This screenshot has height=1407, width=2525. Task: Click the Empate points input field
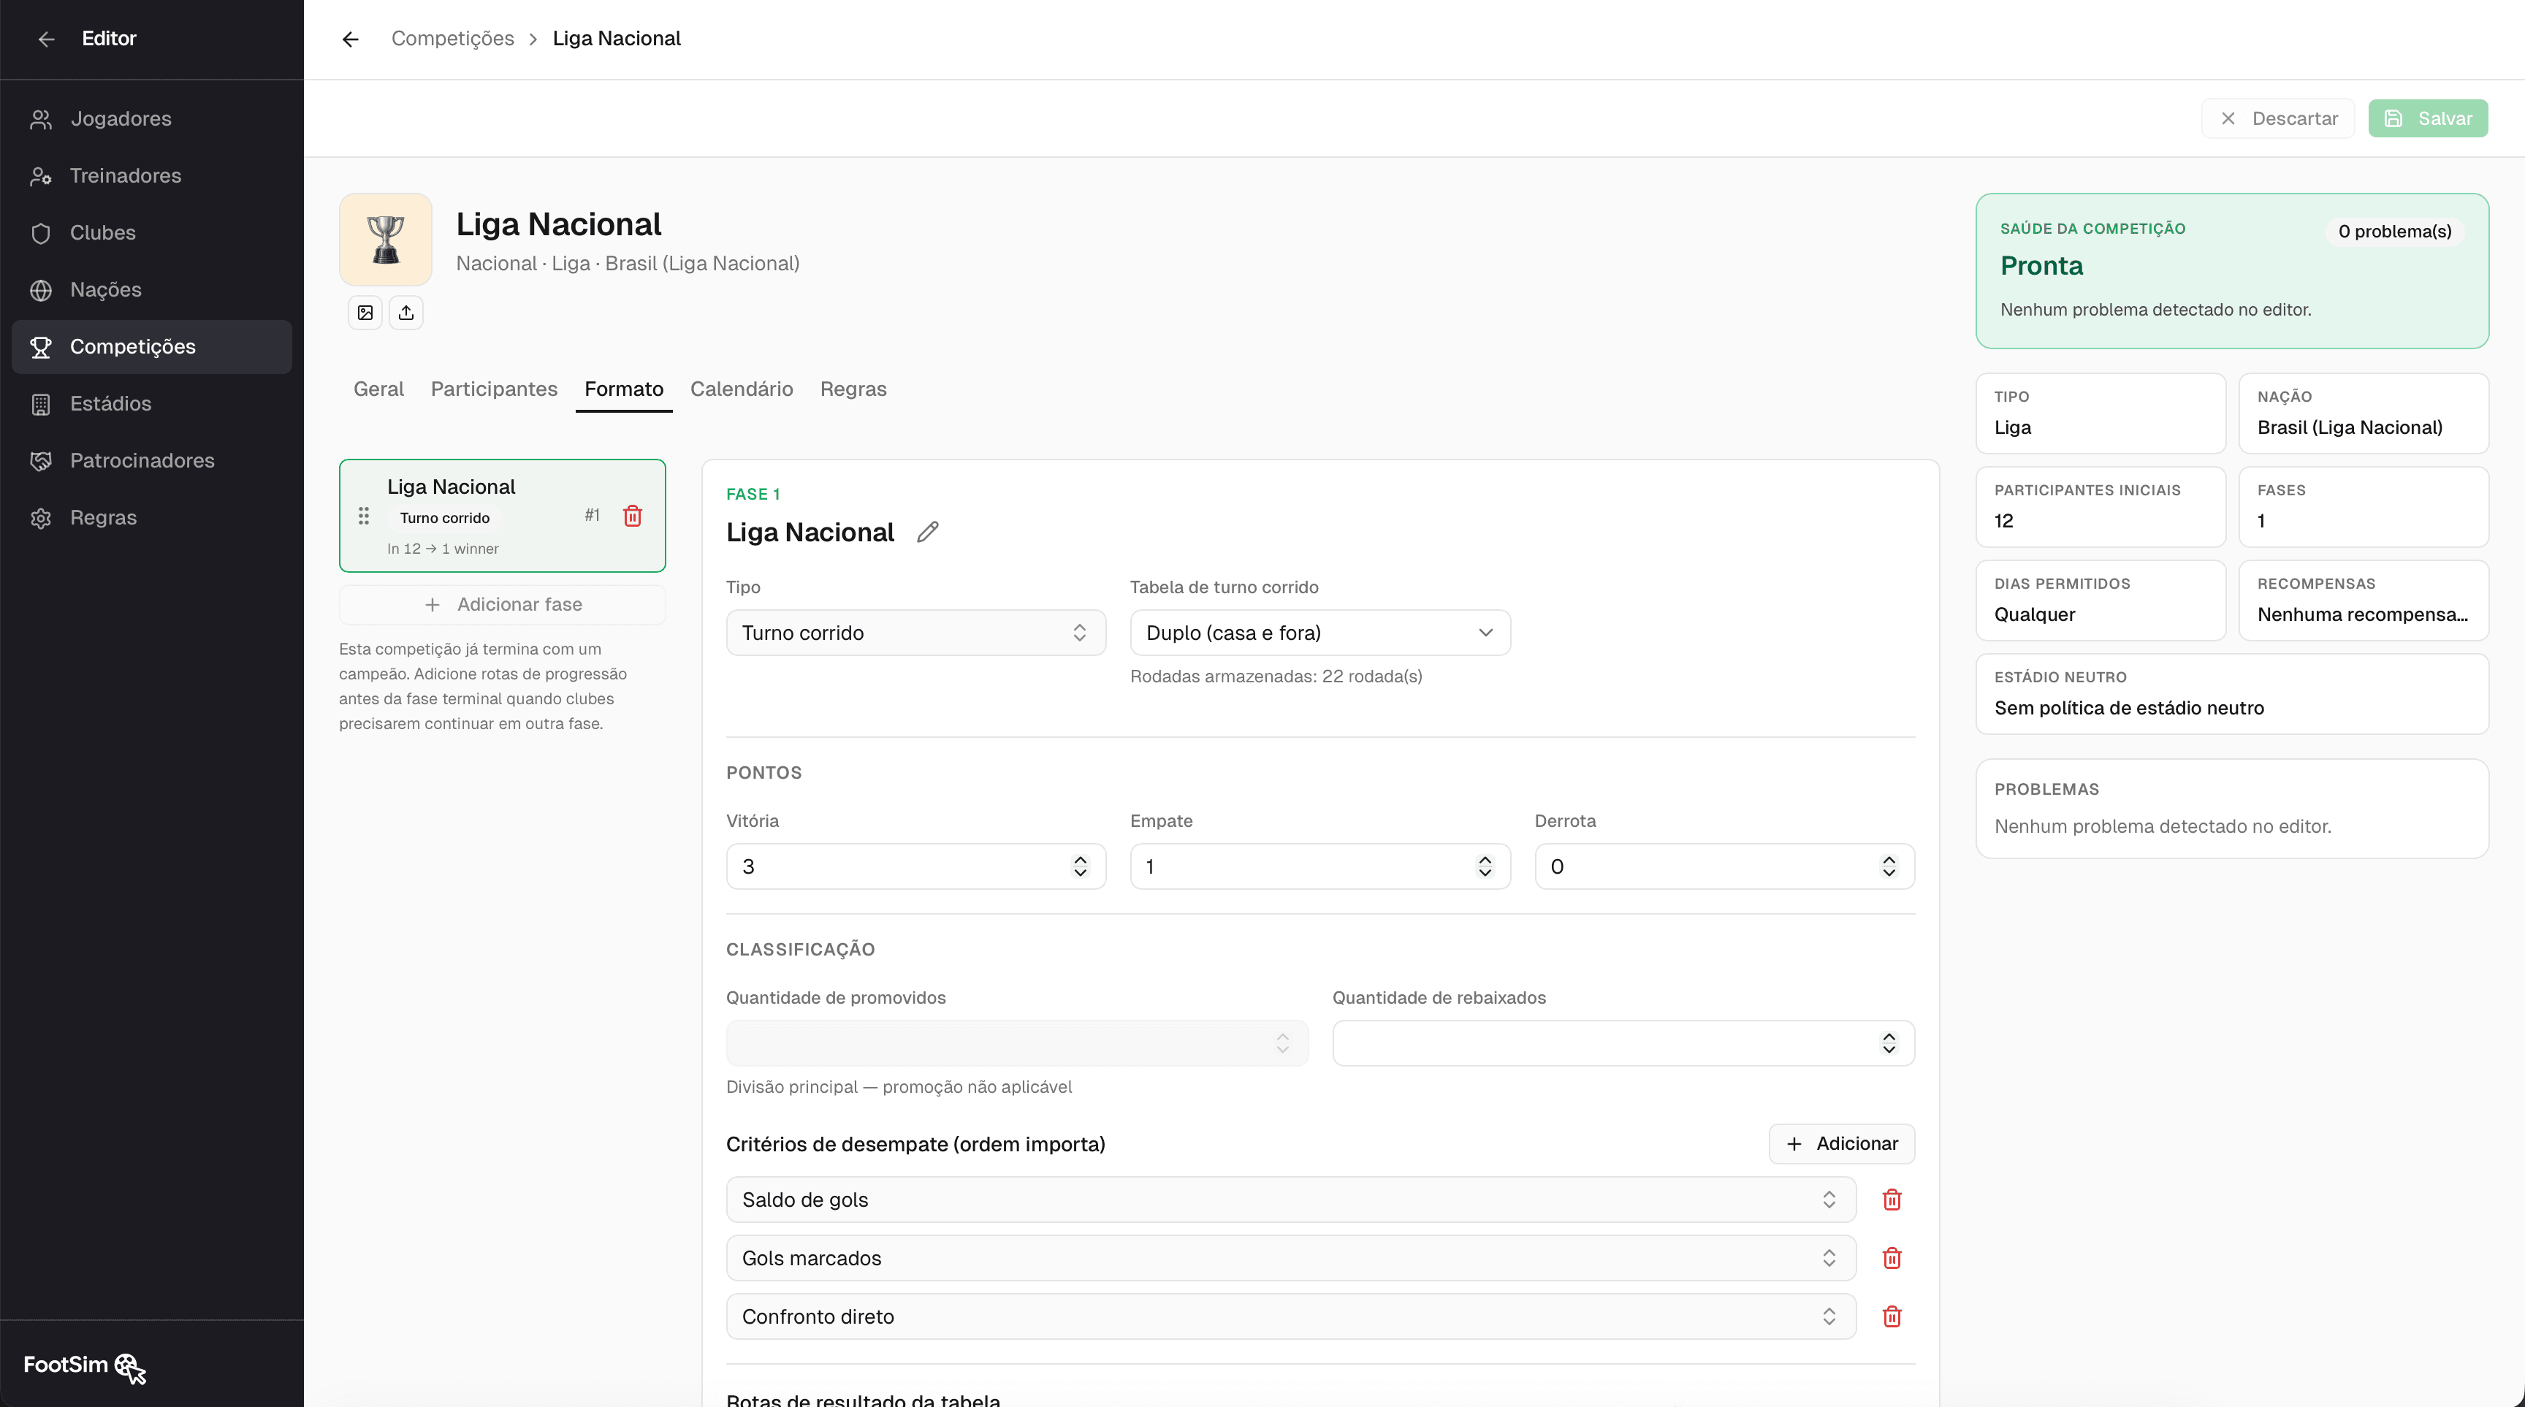pos(1319,866)
